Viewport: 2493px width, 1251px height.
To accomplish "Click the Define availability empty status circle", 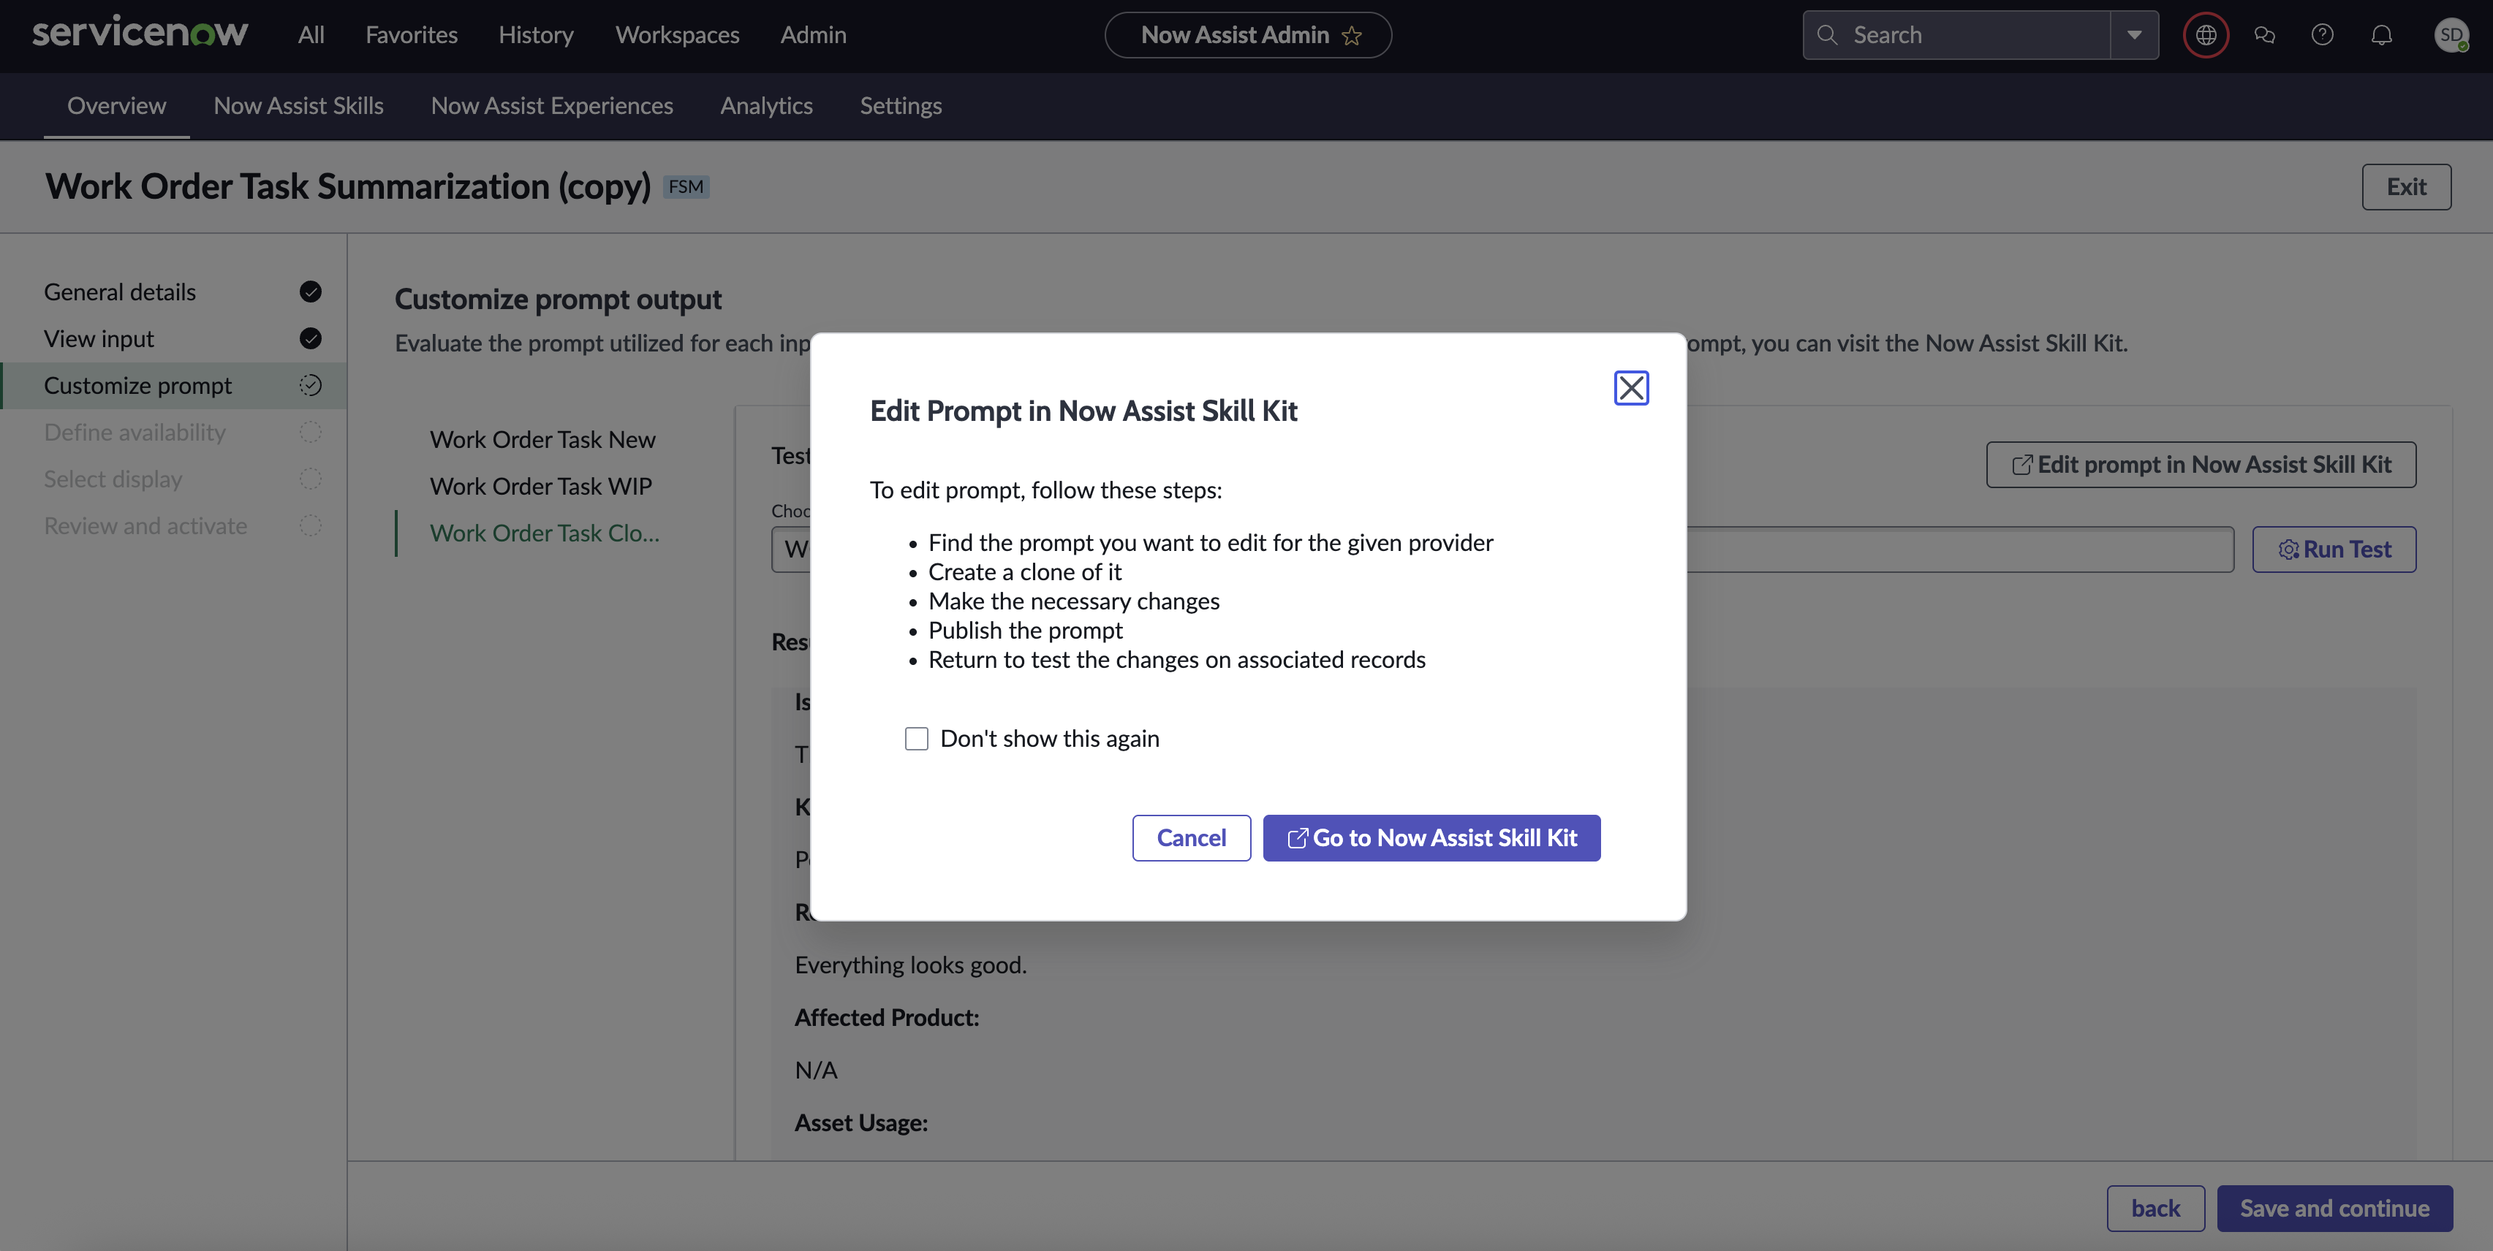I will (310, 433).
